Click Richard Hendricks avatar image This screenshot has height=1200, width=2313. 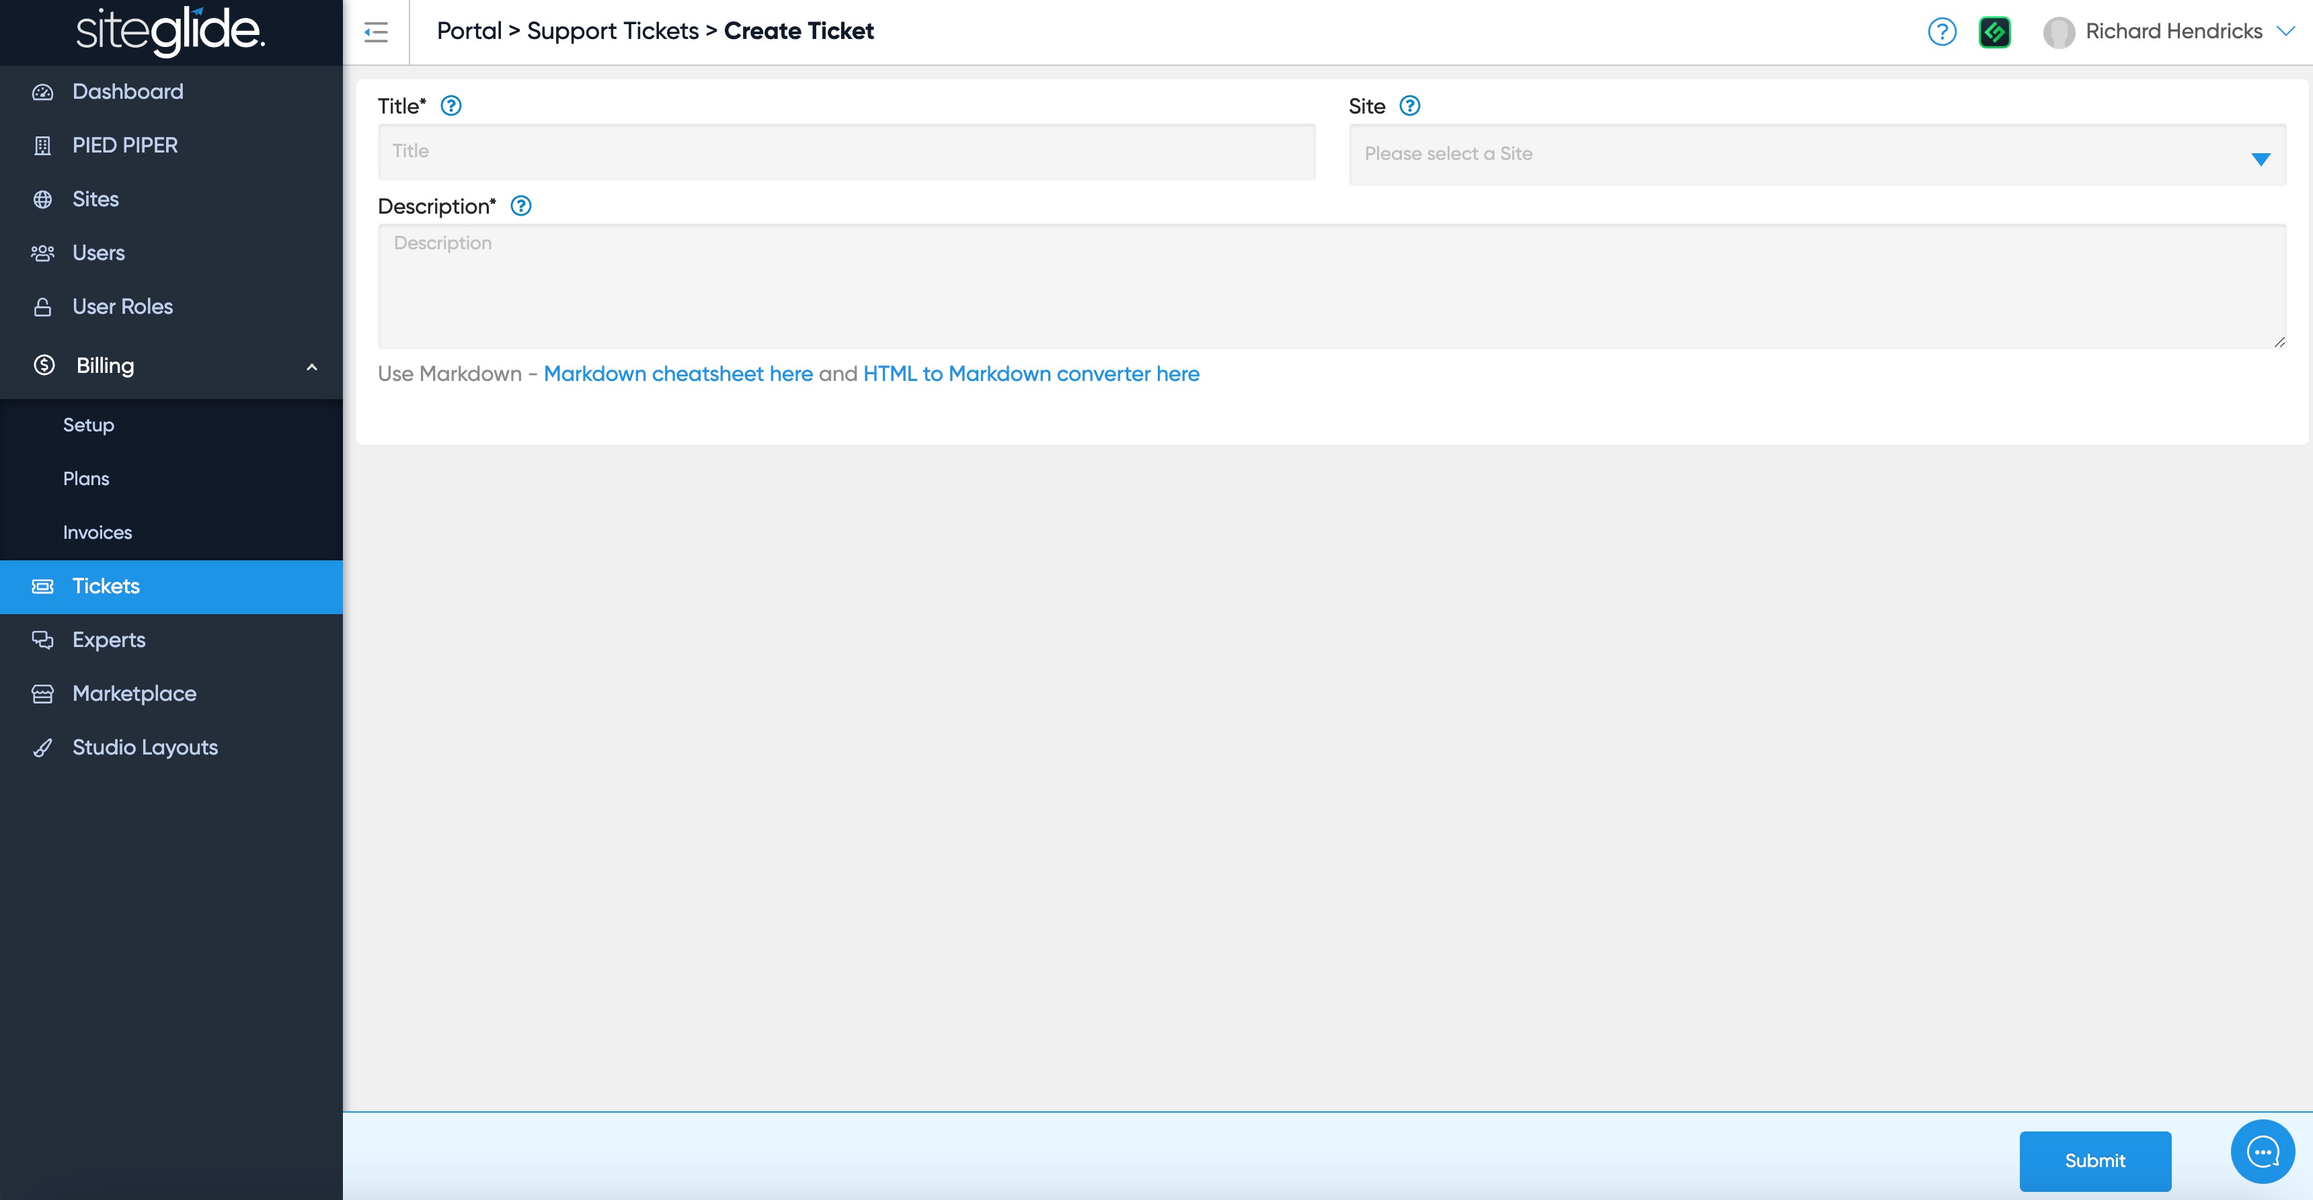[2058, 32]
